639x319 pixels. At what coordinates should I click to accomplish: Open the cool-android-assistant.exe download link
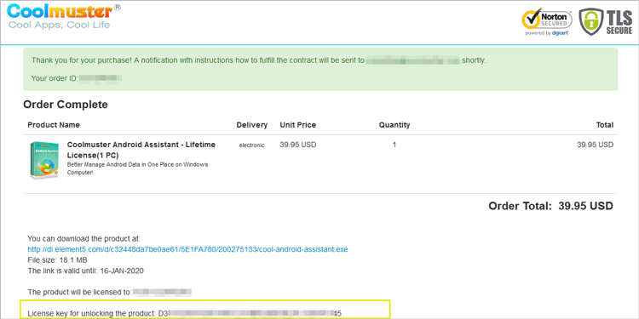(187, 249)
